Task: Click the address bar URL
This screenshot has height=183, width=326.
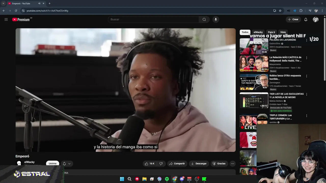Action: click(47, 11)
